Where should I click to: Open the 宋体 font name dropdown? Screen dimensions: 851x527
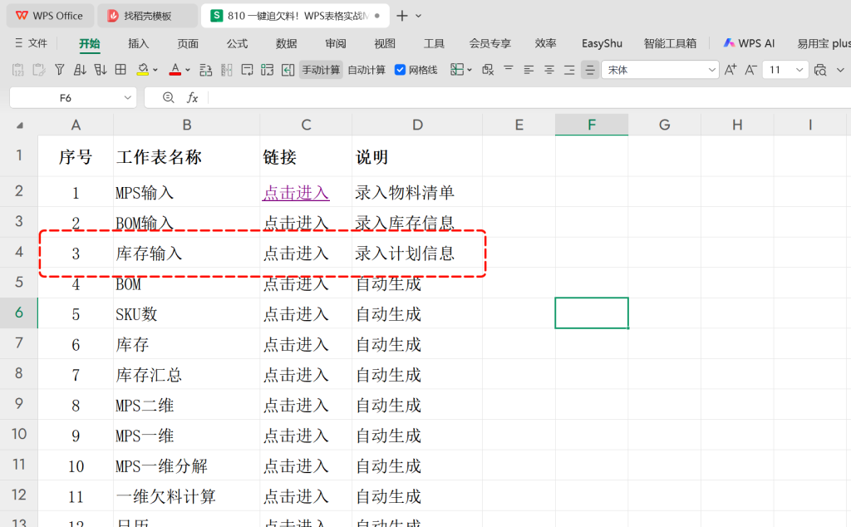tap(711, 70)
